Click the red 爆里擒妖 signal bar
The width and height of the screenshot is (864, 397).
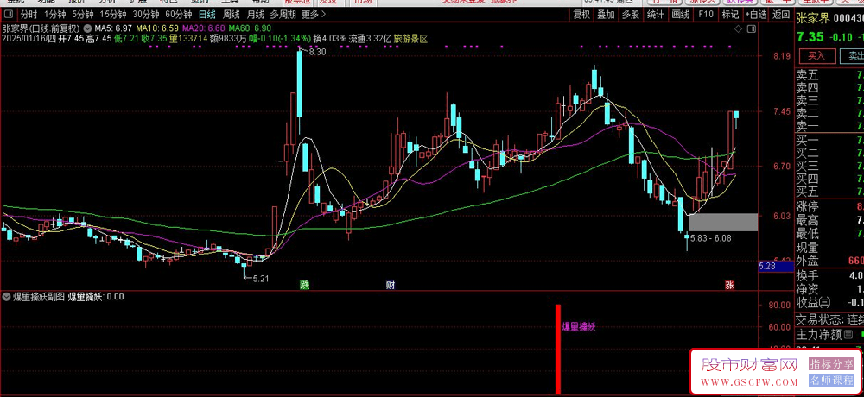(557, 349)
